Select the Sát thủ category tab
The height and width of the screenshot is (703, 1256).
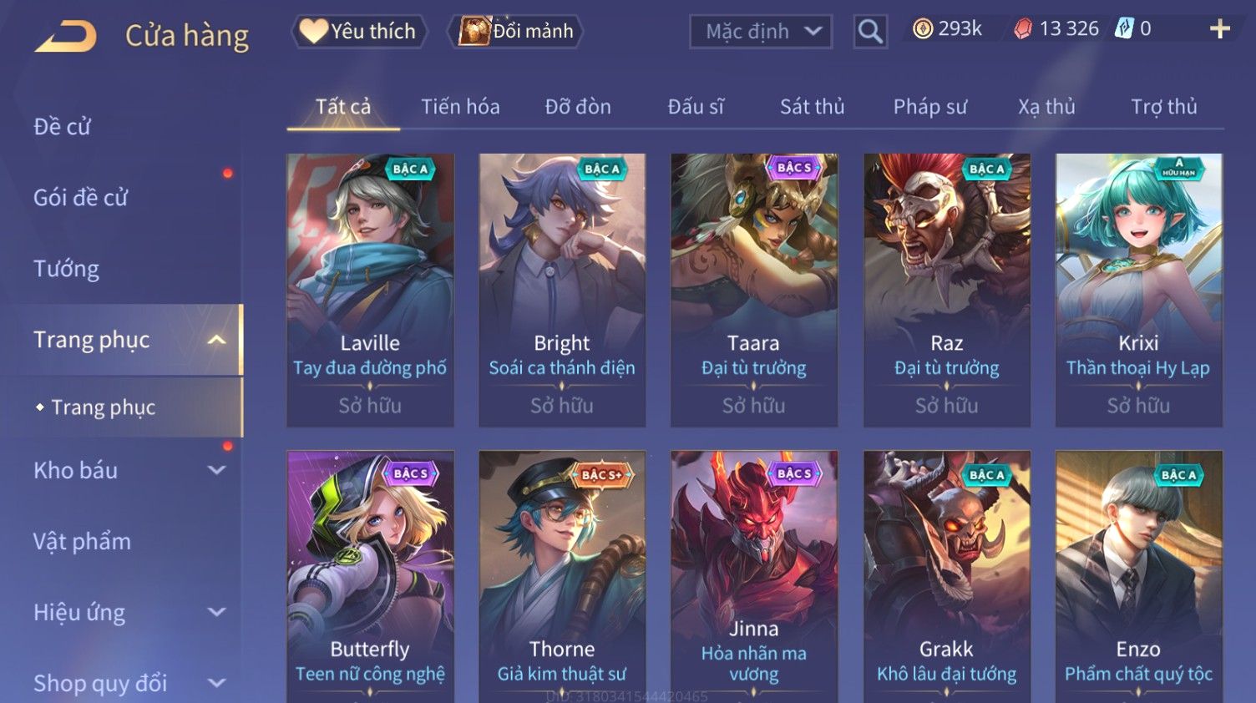[x=812, y=107]
